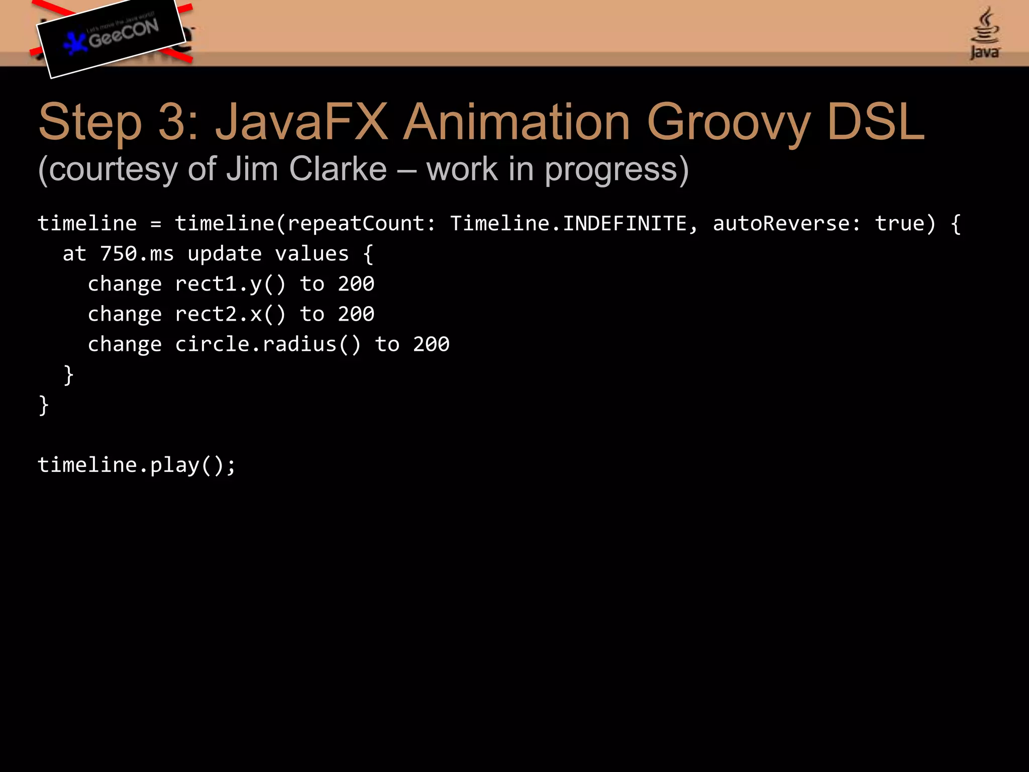Click the word 'JavaFX' in the title
The image size is (1029, 772).
coord(301,122)
